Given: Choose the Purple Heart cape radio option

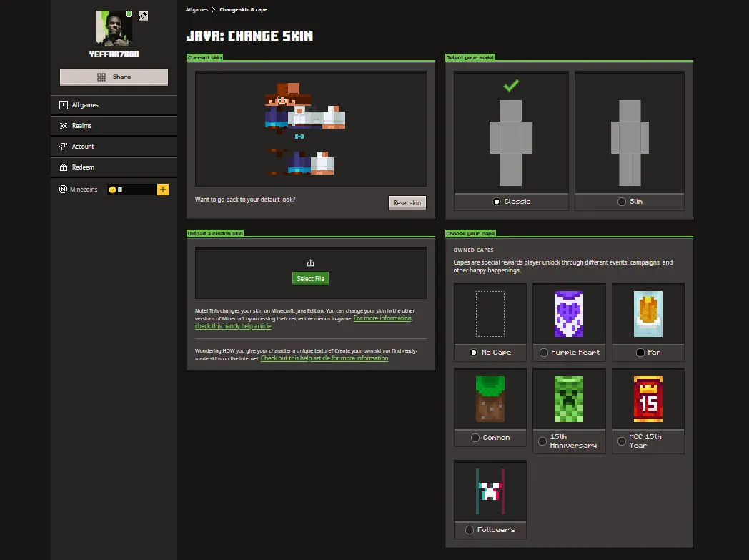Looking at the screenshot, I should point(544,353).
